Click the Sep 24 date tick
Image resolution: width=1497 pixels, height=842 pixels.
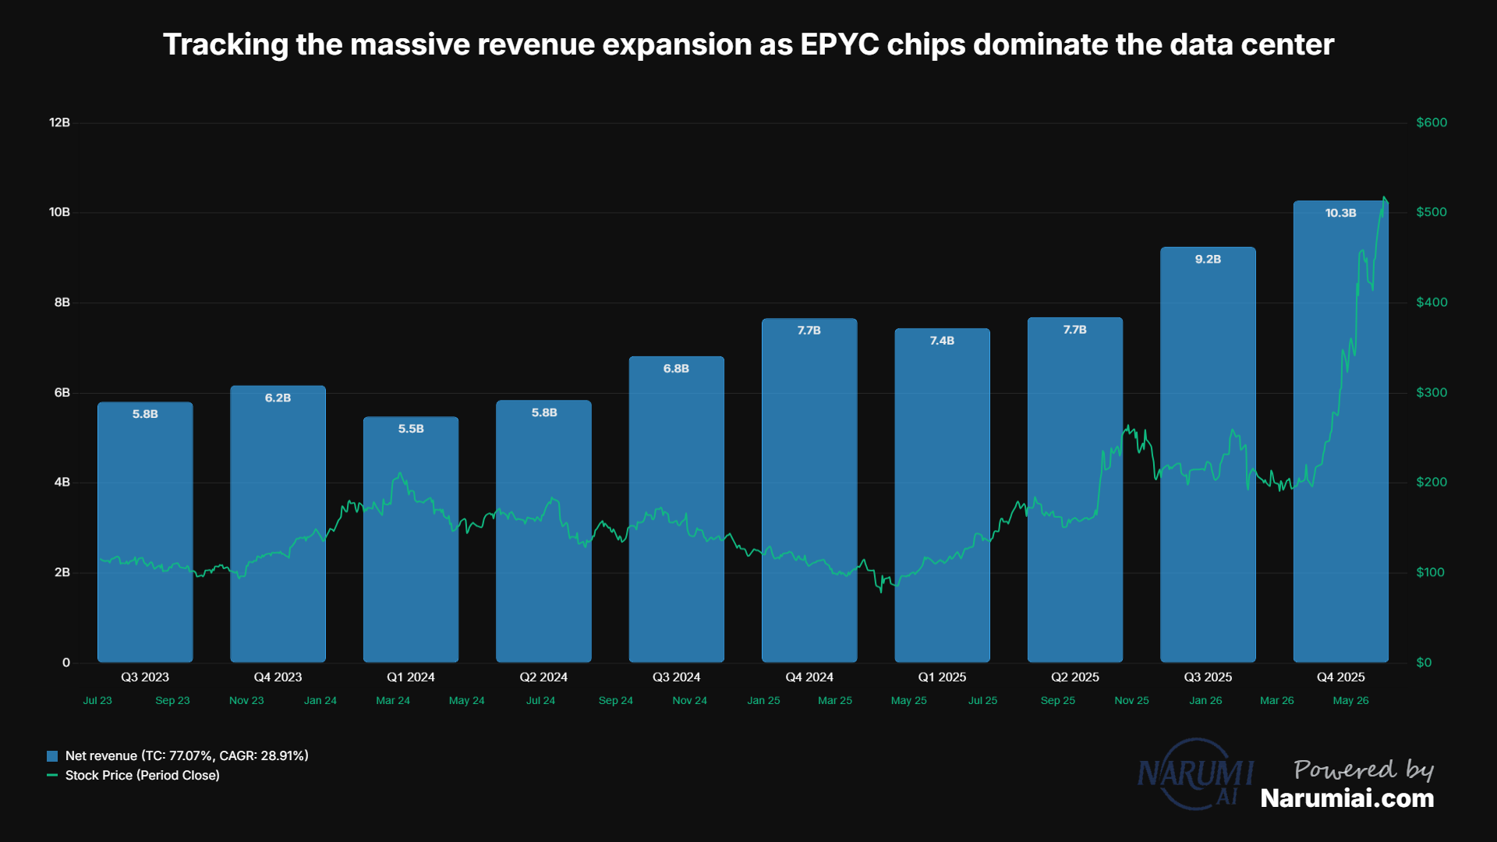point(616,701)
